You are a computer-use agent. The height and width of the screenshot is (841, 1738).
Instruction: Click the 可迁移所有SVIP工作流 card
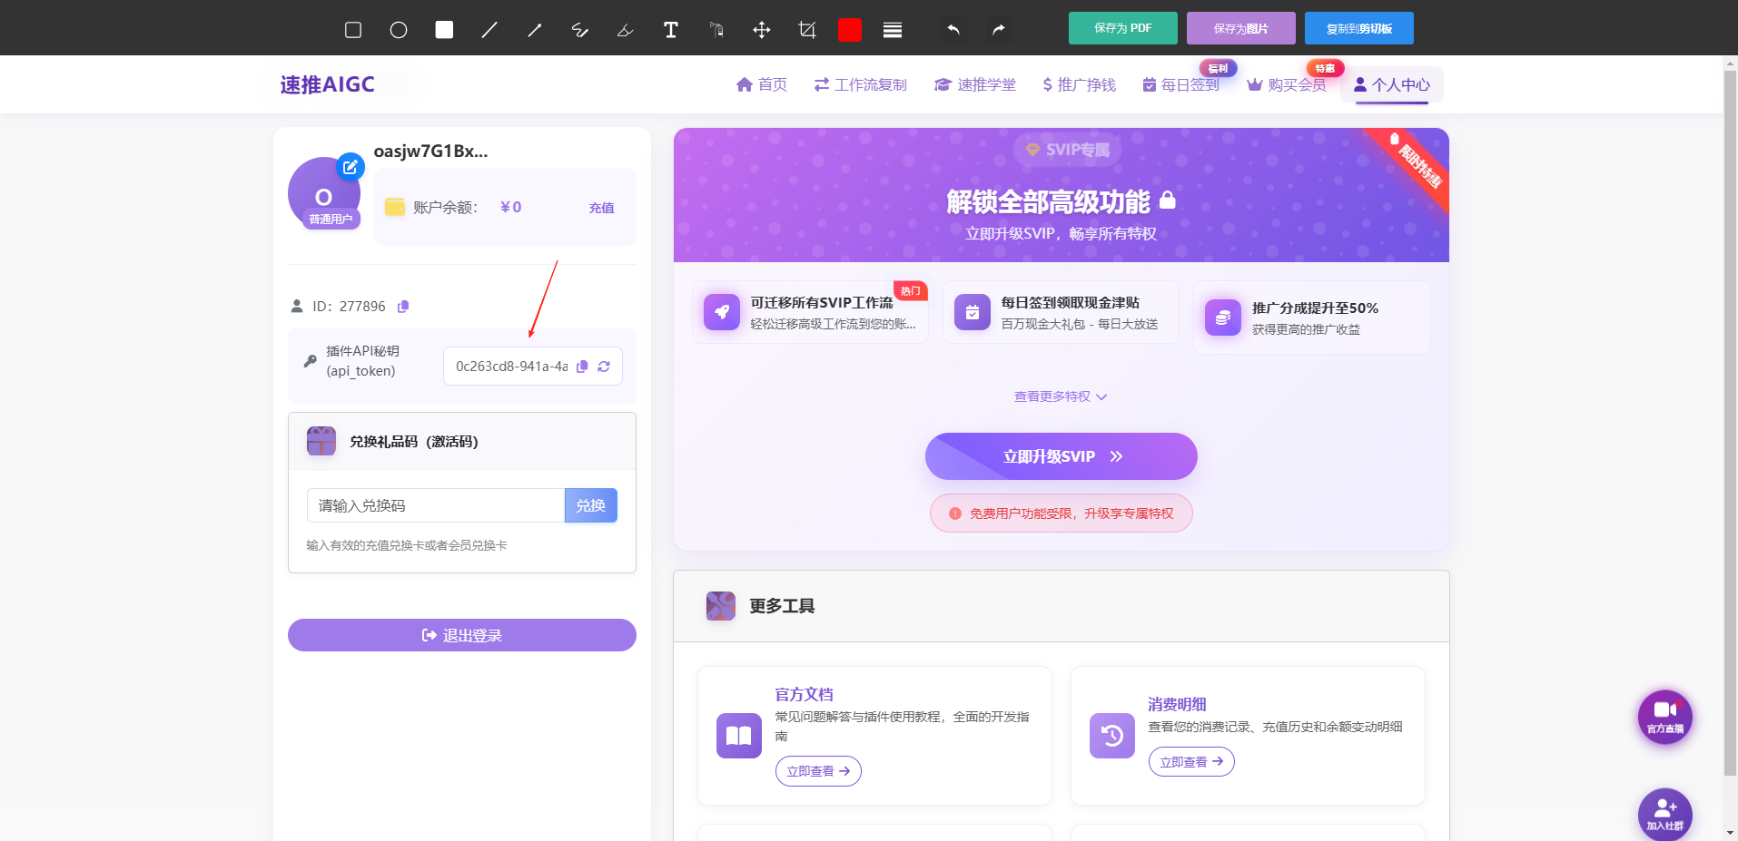click(810, 312)
